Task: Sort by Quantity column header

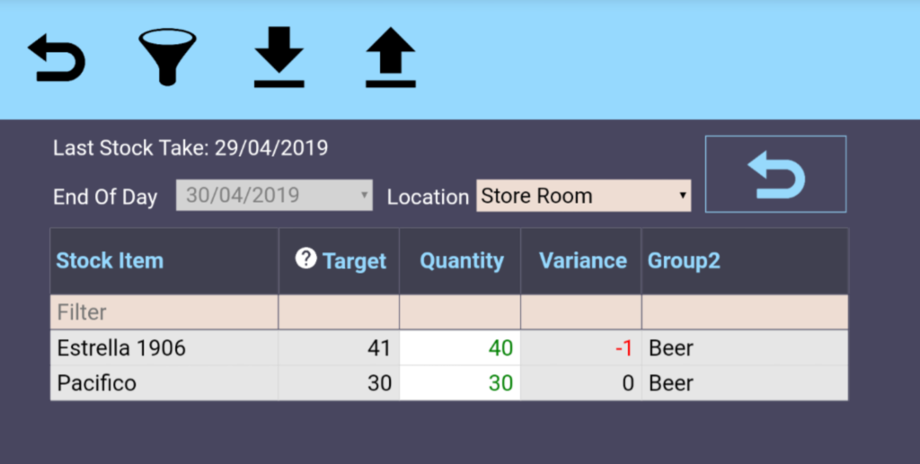Action: 462,261
